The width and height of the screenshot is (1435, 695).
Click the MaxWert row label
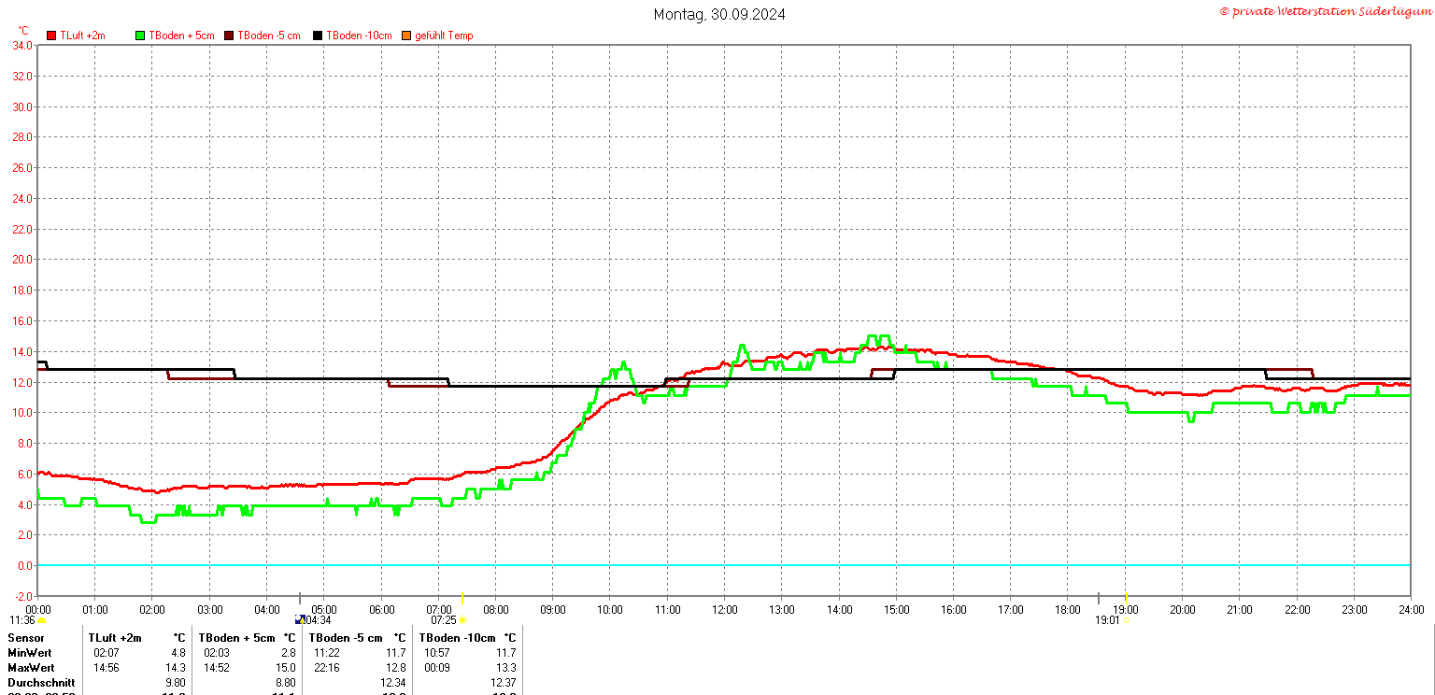pos(31,668)
